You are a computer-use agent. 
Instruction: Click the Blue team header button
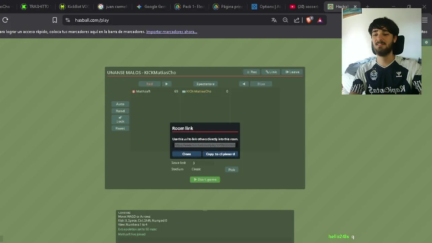(261, 84)
